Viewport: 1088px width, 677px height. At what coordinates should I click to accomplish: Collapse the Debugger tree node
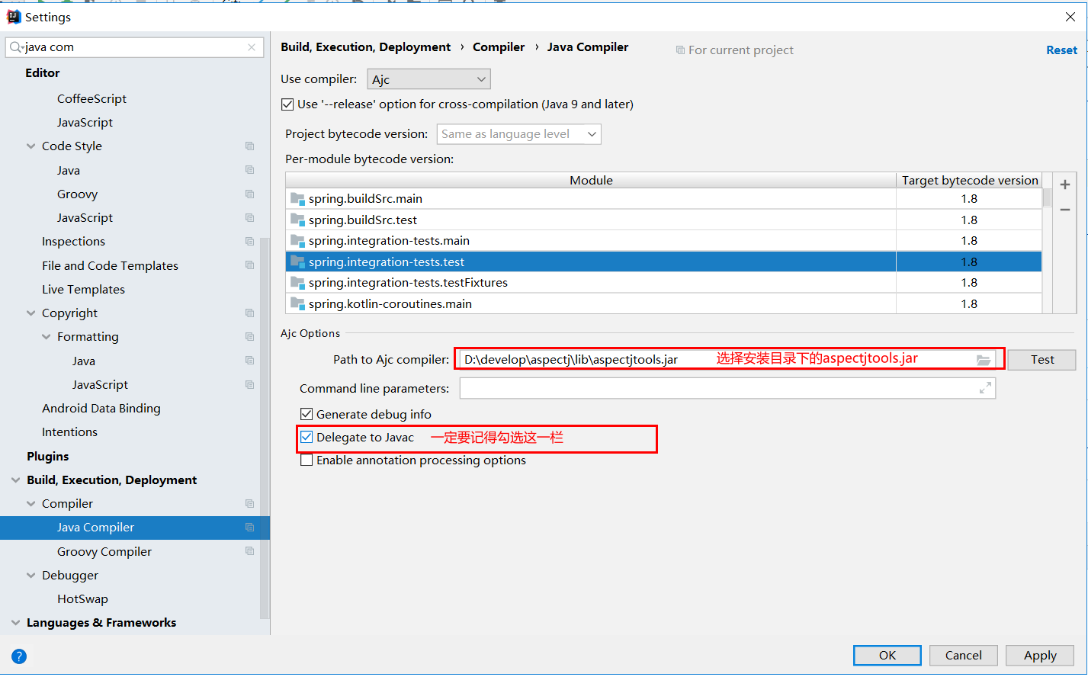pyautogui.click(x=30, y=575)
